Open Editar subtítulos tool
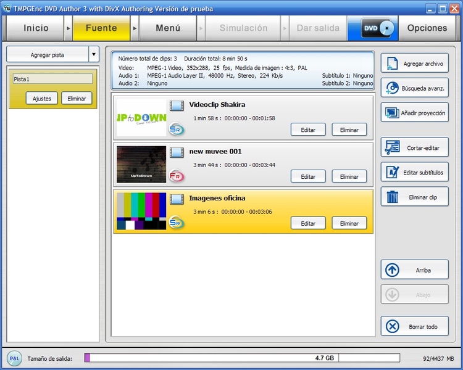Image resolution: width=463 pixels, height=370 pixels. point(415,172)
